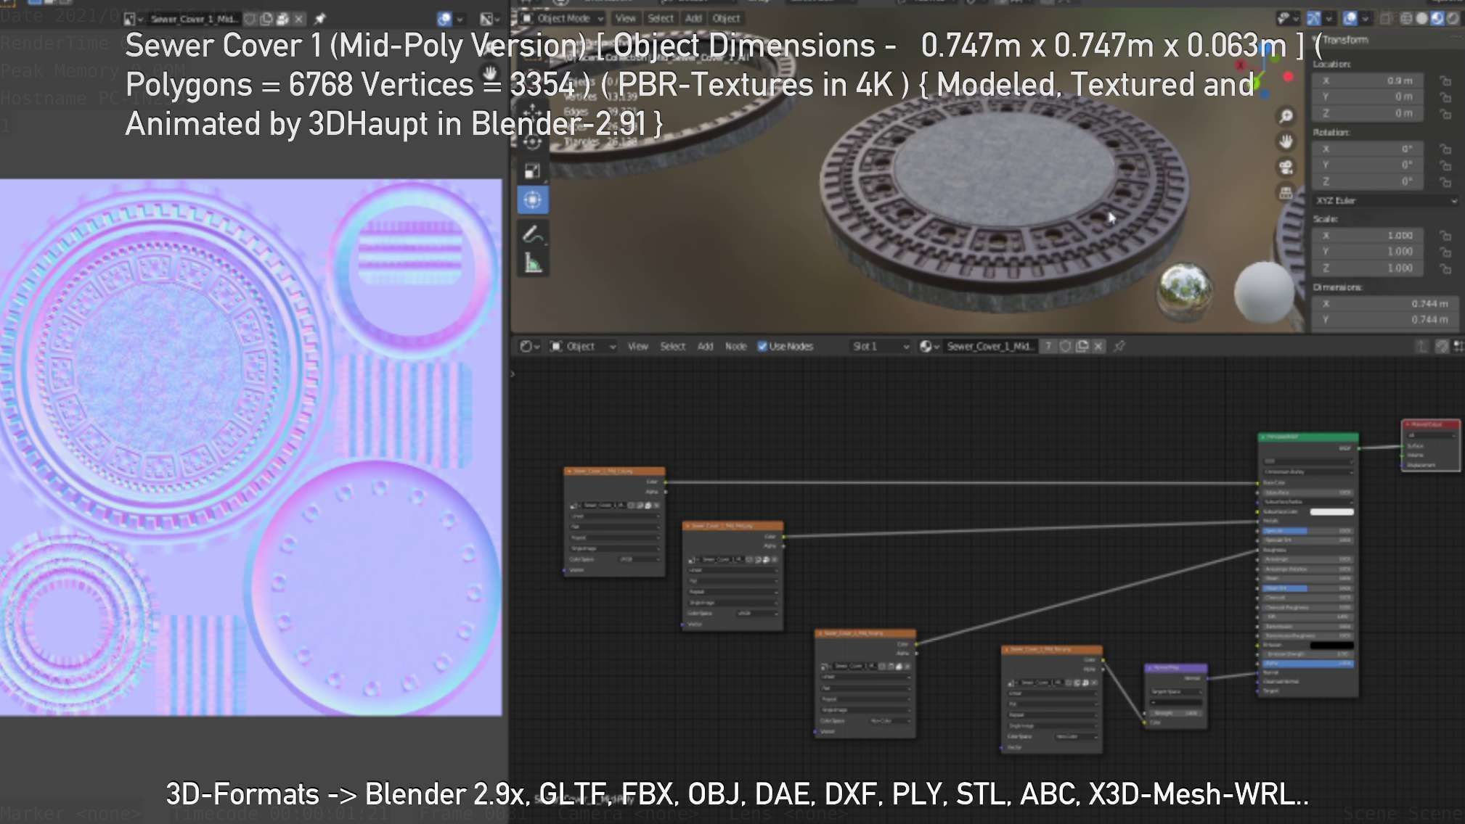1465x824 pixels.
Task: Toggle viewport overlays button
Action: 1350,19
